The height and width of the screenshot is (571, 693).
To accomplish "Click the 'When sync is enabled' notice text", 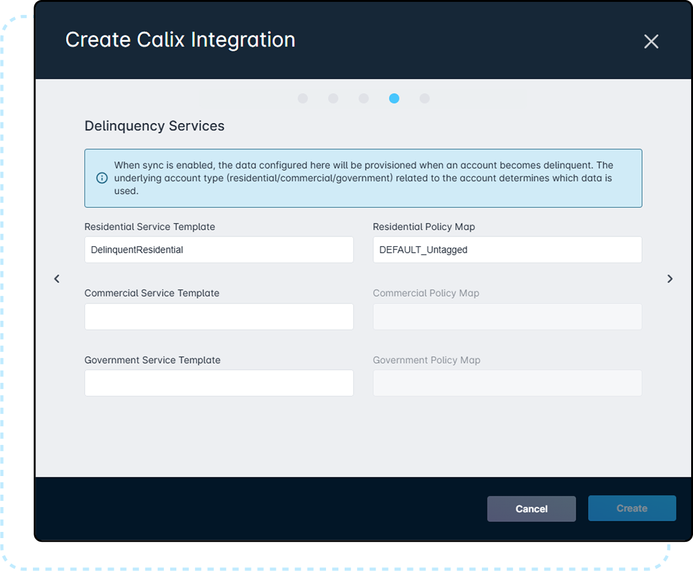I will click(363, 178).
